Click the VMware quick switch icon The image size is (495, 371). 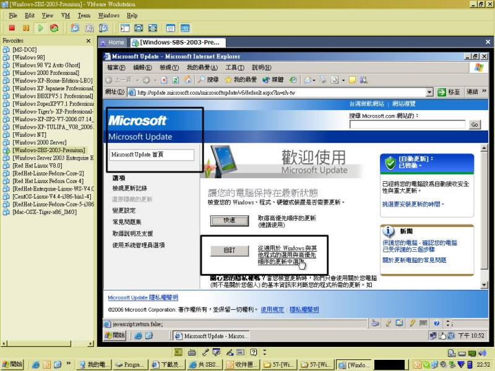(x=153, y=28)
